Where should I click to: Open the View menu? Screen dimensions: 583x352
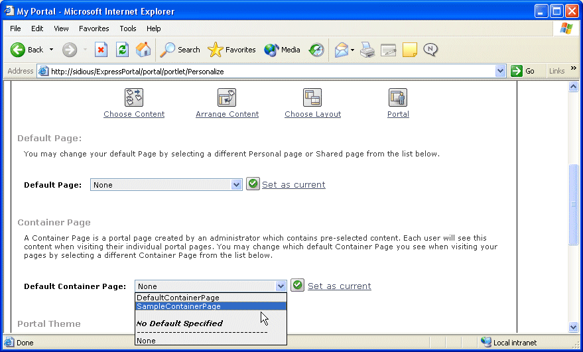pyautogui.click(x=61, y=29)
